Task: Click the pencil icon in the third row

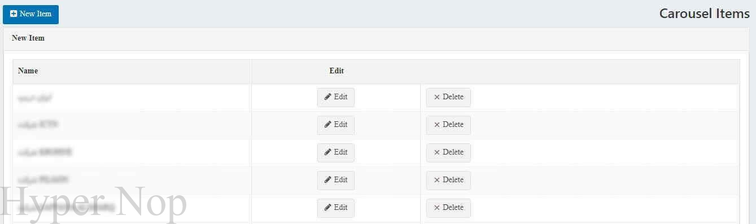Action: click(x=327, y=152)
